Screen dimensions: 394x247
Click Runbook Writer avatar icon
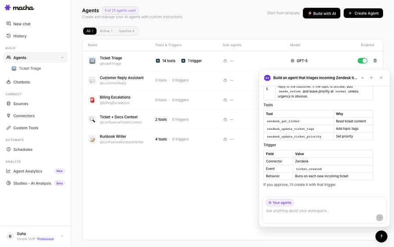click(92, 139)
